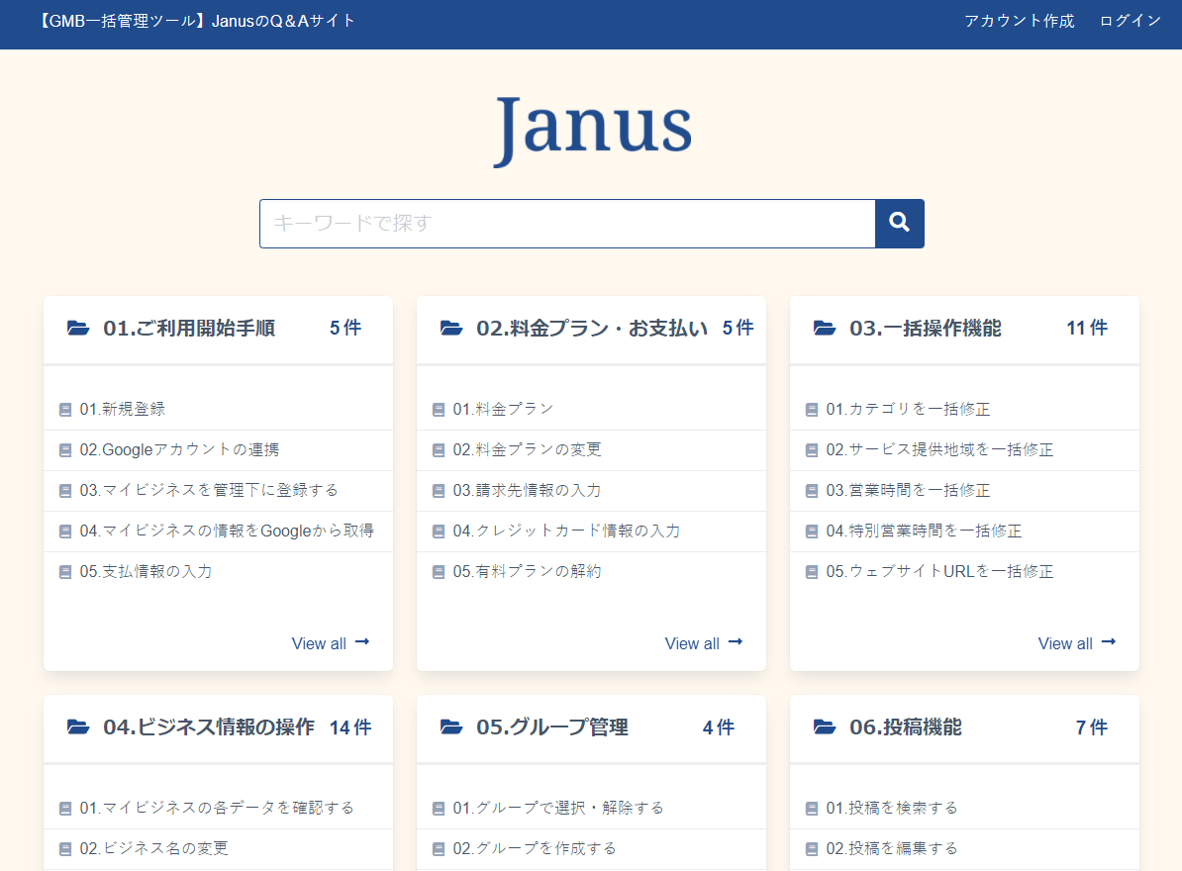This screenshot has height=871, width=1182.
Task: Open article 02.ビジネス名の変更
Action: pos(153,849)
